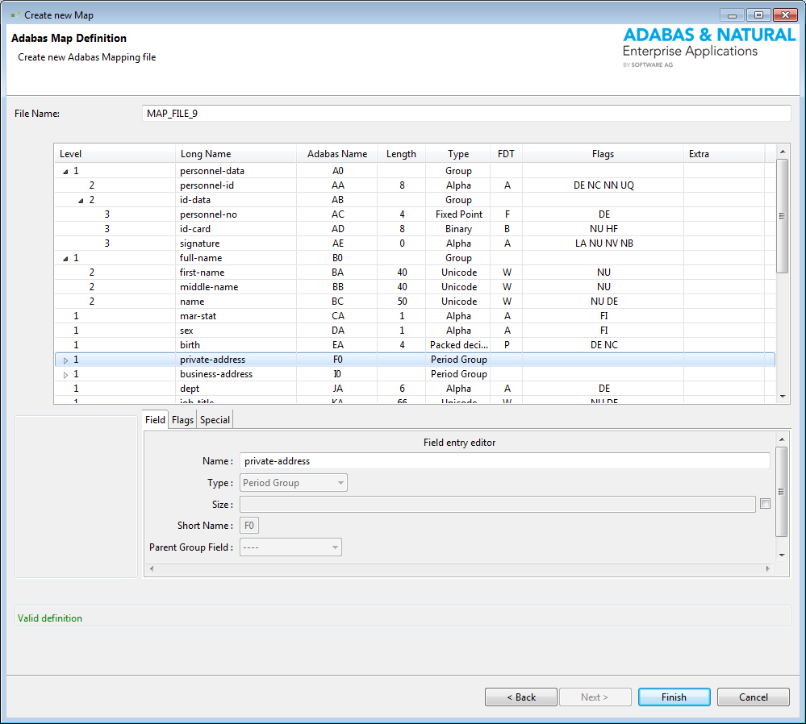This screenshot has height=724, width=806.
Task: Expand the business-address period group
Action: 65,374
